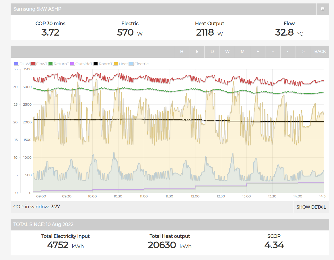Screen dimensions: 334x260
Task: Zoom out with the minus button
Action: [x=273, y=52]
